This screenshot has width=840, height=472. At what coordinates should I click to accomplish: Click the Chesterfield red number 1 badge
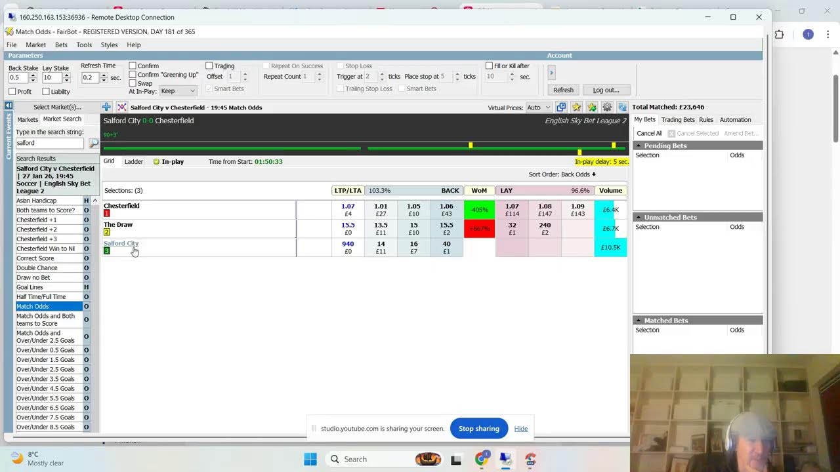[x=106, y=213]
